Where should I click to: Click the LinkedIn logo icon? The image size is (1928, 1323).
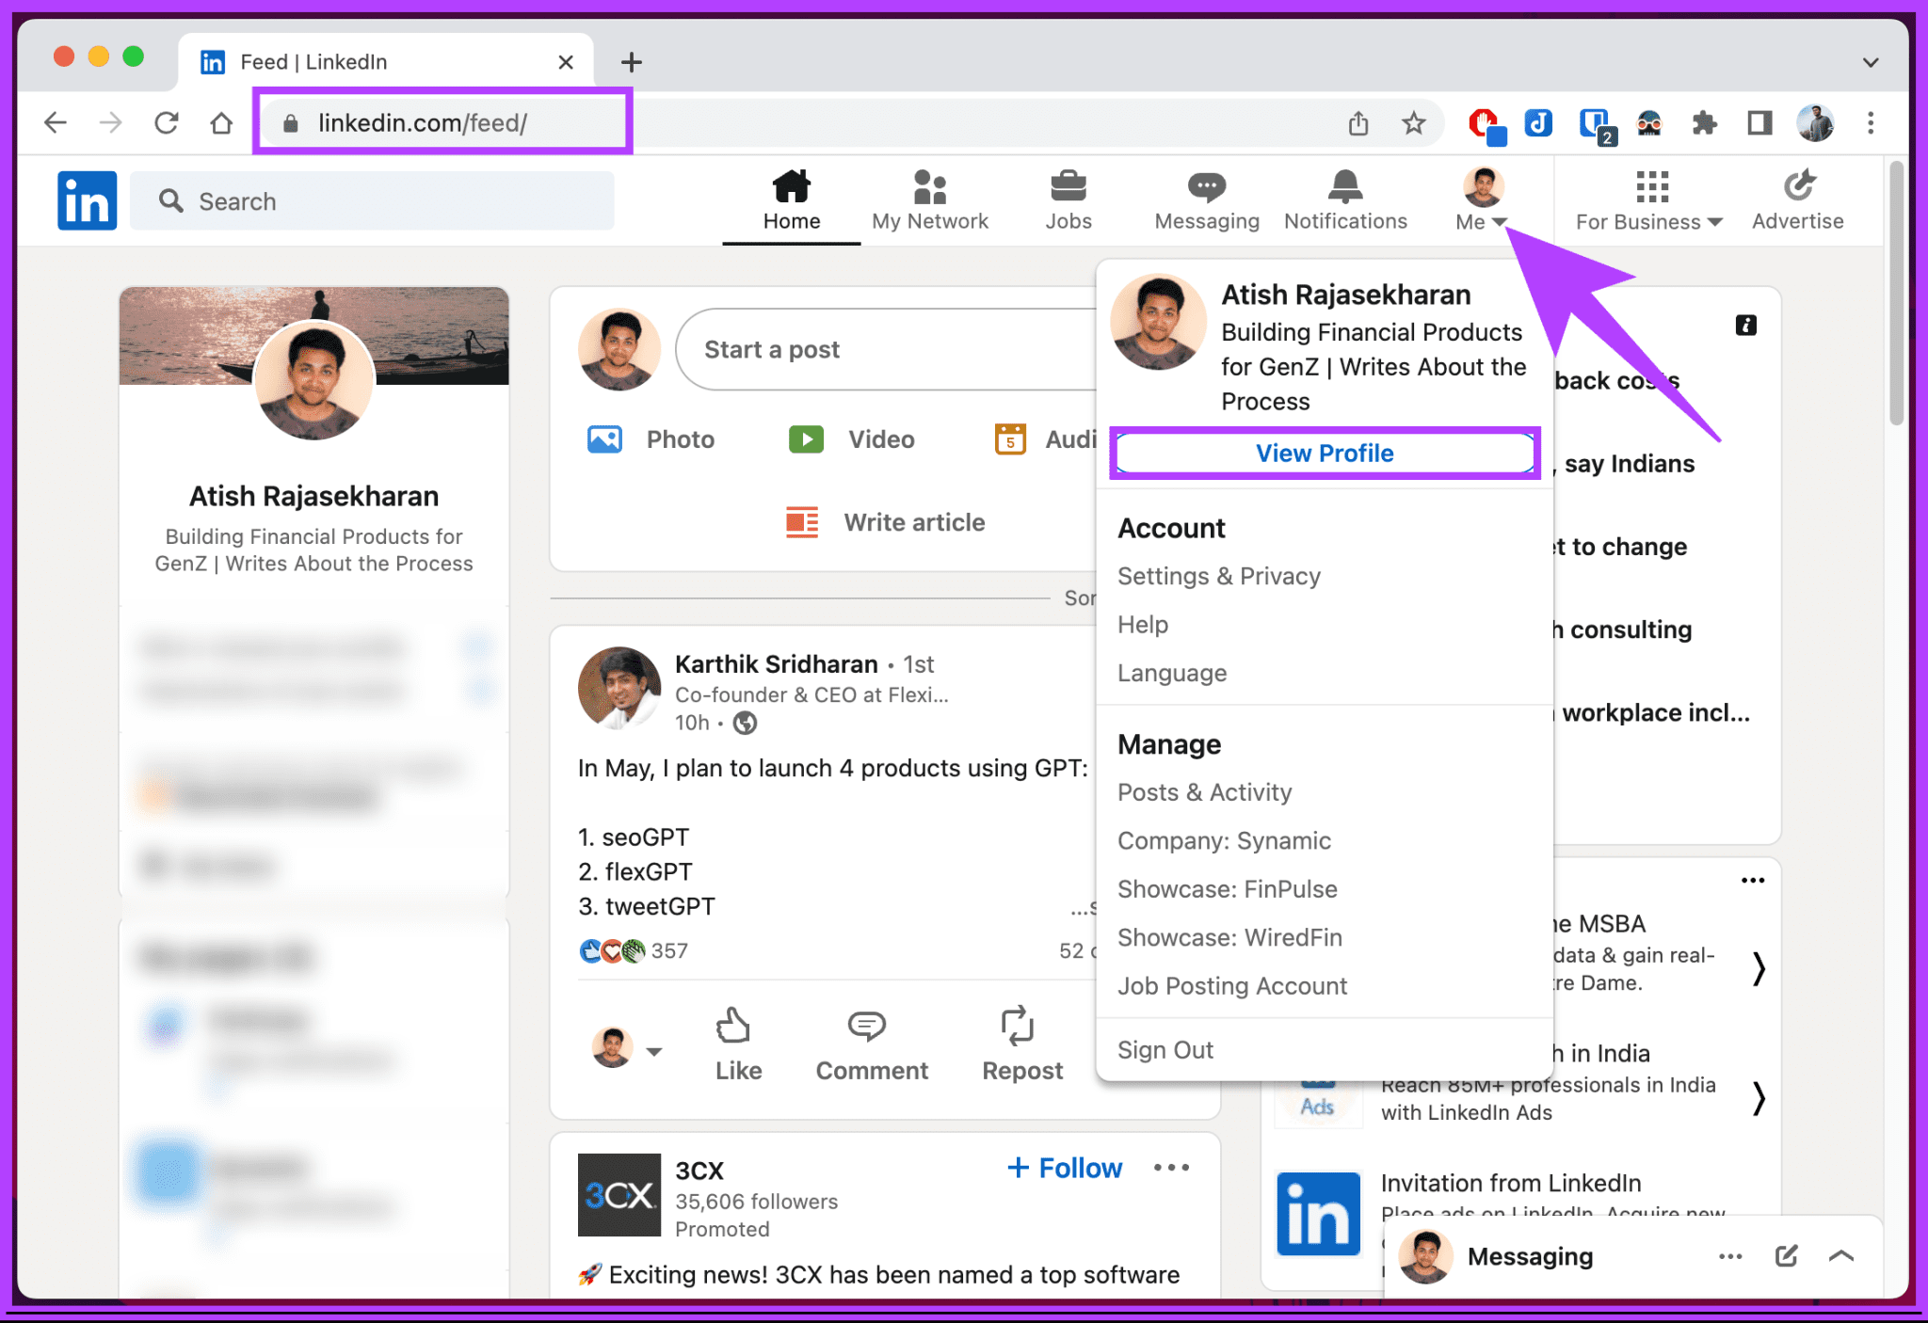(x=87, y=200)
